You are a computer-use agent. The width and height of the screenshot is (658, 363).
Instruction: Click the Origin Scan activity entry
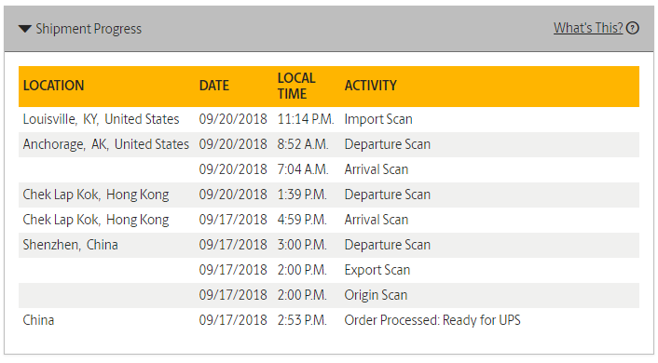coord(376,295)
